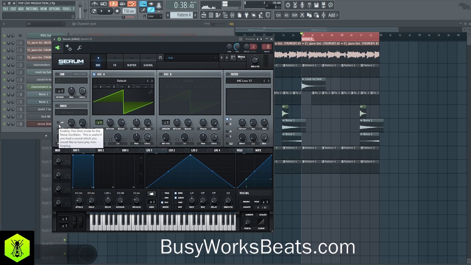Click the metronome icon in FL toolbar
This screenshot has width=471, height=265.
95,4
